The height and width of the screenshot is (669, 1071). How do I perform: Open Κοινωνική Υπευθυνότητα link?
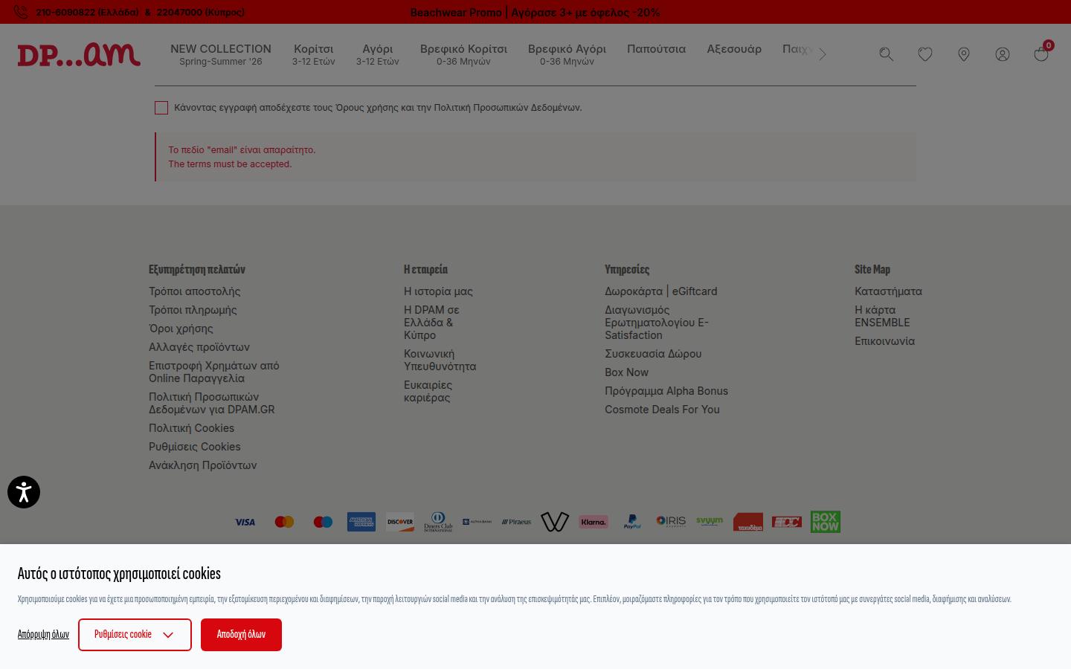440,360
